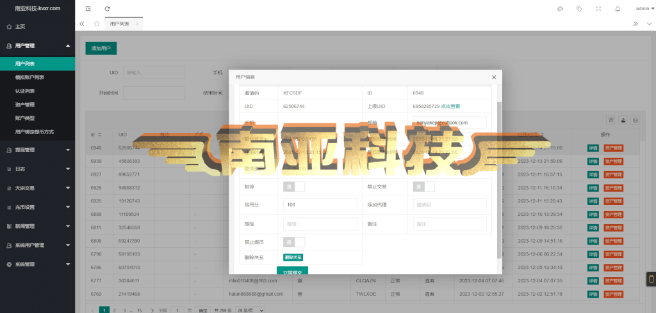This screenshot has width=656, height=313.
Task: Collapse the 用户管理 sidebar group
Action: 37,46
